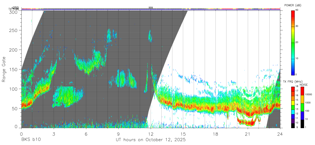
Task: Click the 'Range Gate' y-axis title
Action: pos(4,70)
